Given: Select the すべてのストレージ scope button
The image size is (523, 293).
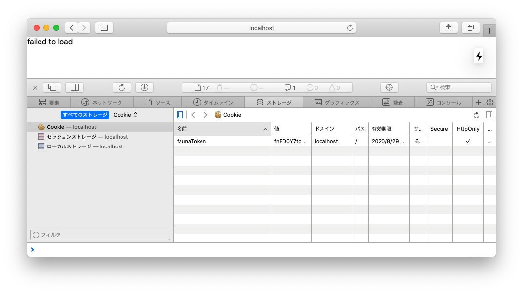Looking at the screenshot, I should tap(85, 115).
